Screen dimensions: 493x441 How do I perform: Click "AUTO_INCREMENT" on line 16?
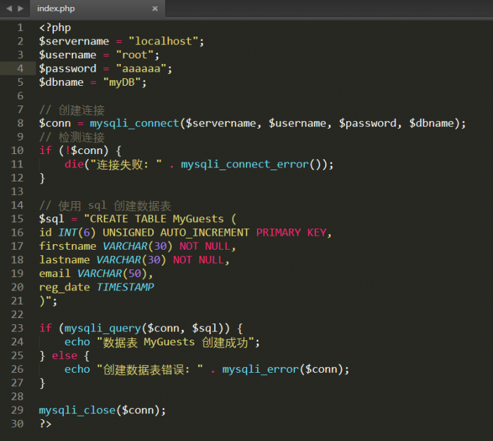coord(204,233)
